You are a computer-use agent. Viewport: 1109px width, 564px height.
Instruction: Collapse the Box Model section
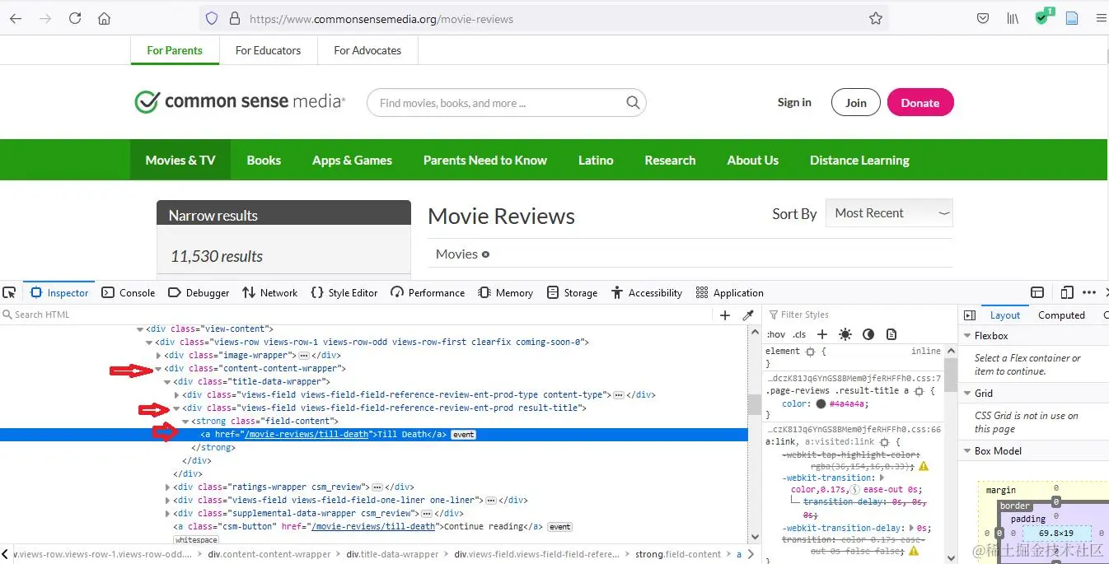(x=966, y=451)
